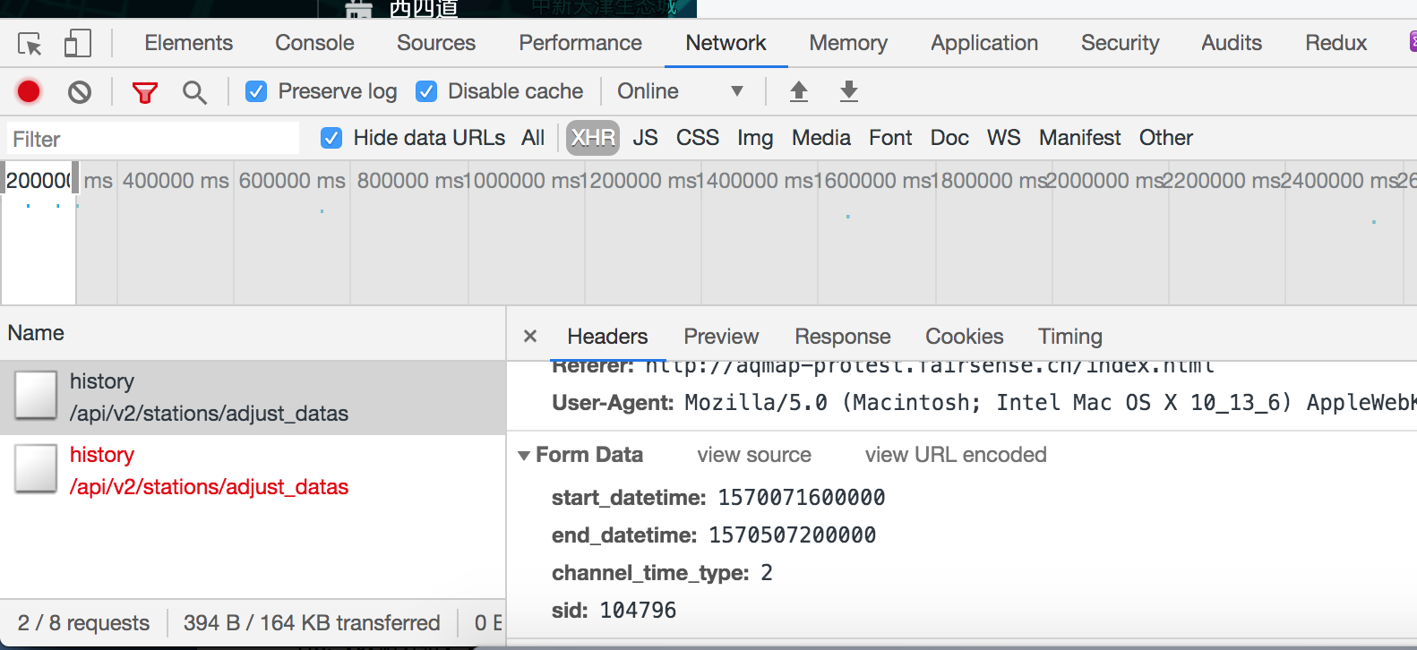Uncheck the Preserve log checkbox

tap(256, 91)
